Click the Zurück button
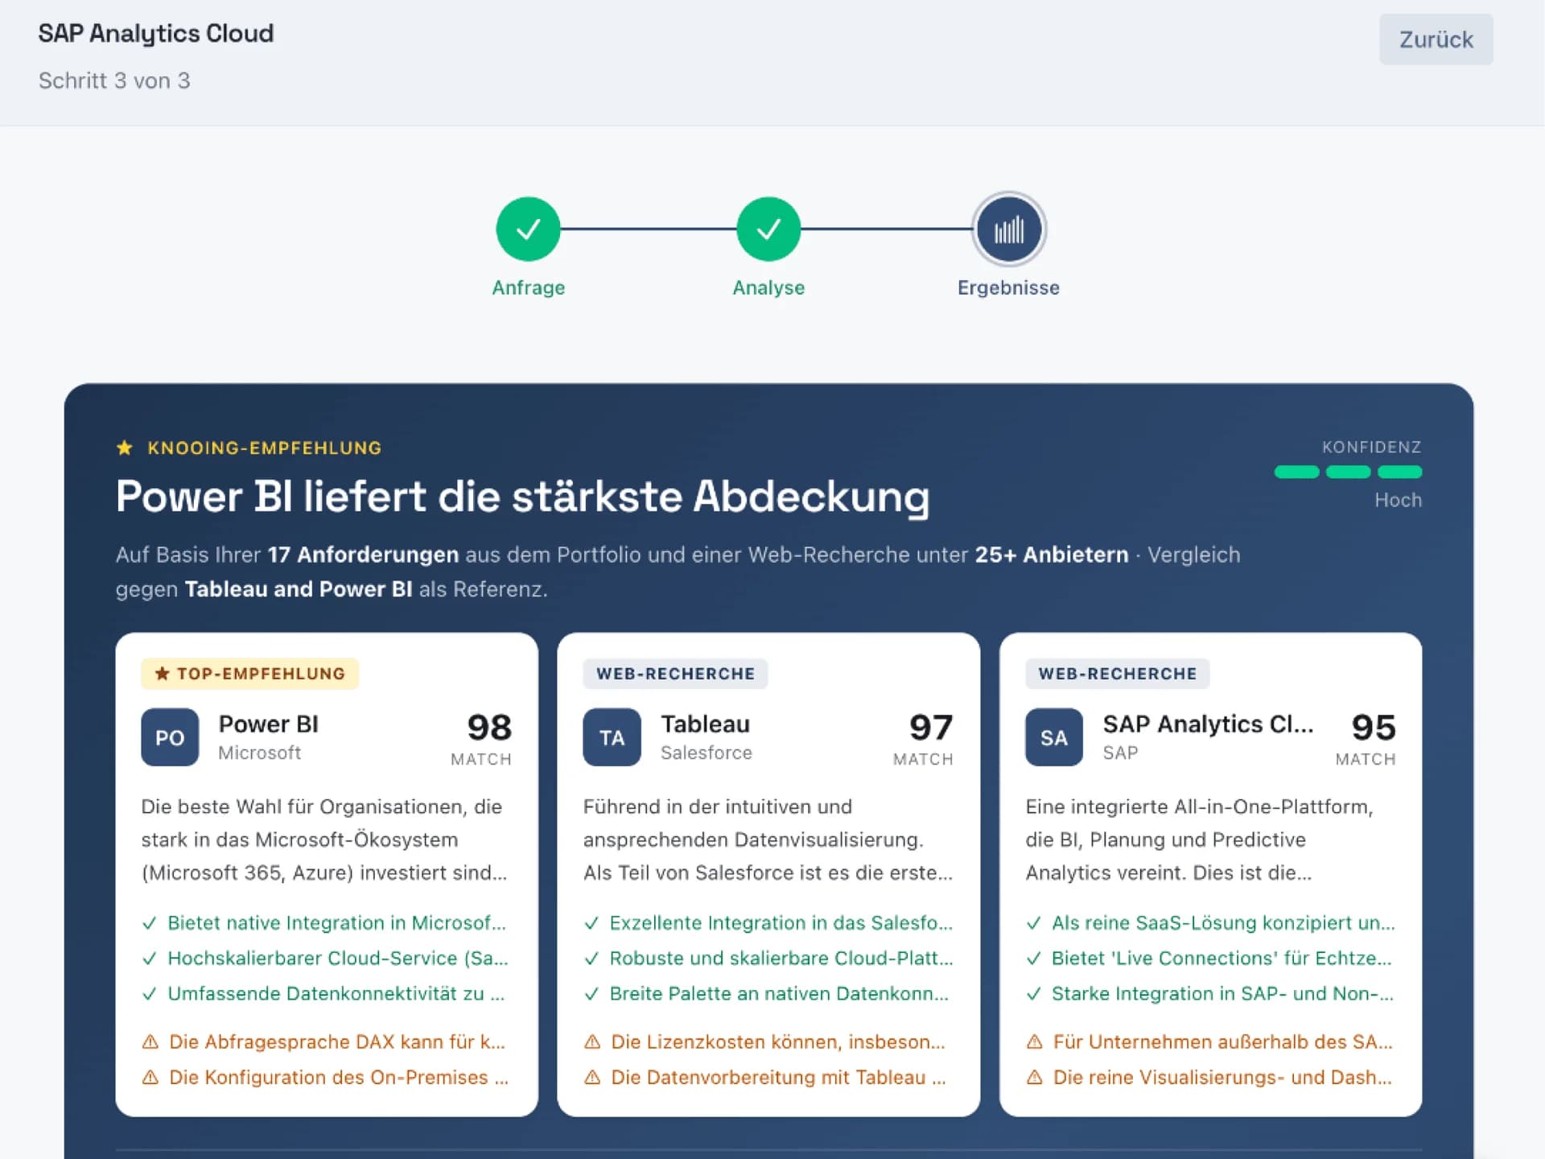1545x1159 pixels. click(x=1436, y=39)
